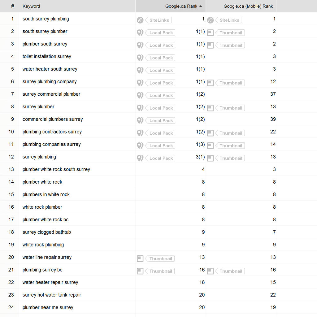Click the # column header
The image size is (317, 317).
pyautogui.click(x=12, y=6)
